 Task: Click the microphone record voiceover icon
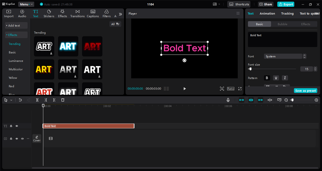pyautogui.click(x=228, y=100)
